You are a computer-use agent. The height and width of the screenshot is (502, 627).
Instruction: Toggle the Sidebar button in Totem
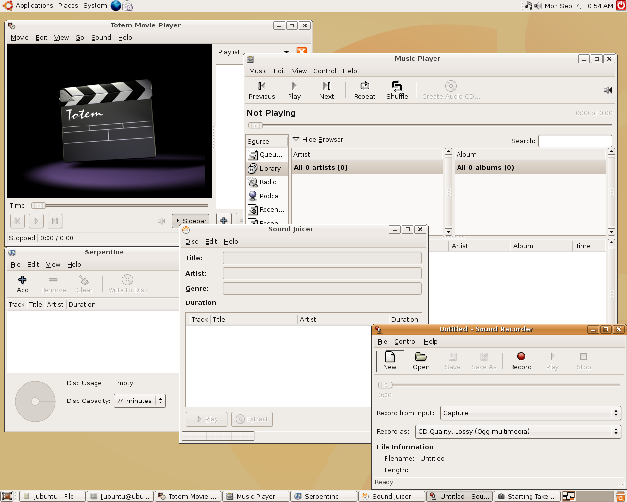tap(191, 221)
